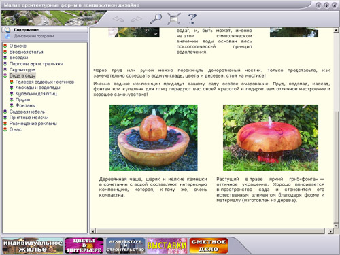Open help with the question mark icon
The width and height of the screenshot is (340, 255).
192,18
